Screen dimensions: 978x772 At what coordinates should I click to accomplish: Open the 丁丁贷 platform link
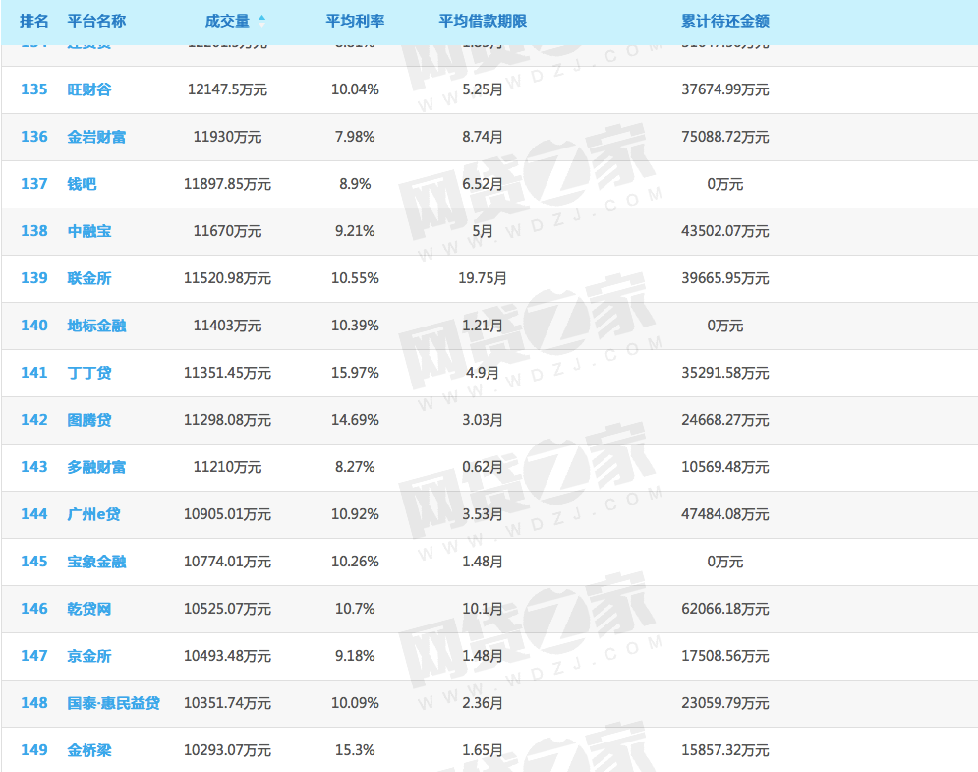coord(89,373)
